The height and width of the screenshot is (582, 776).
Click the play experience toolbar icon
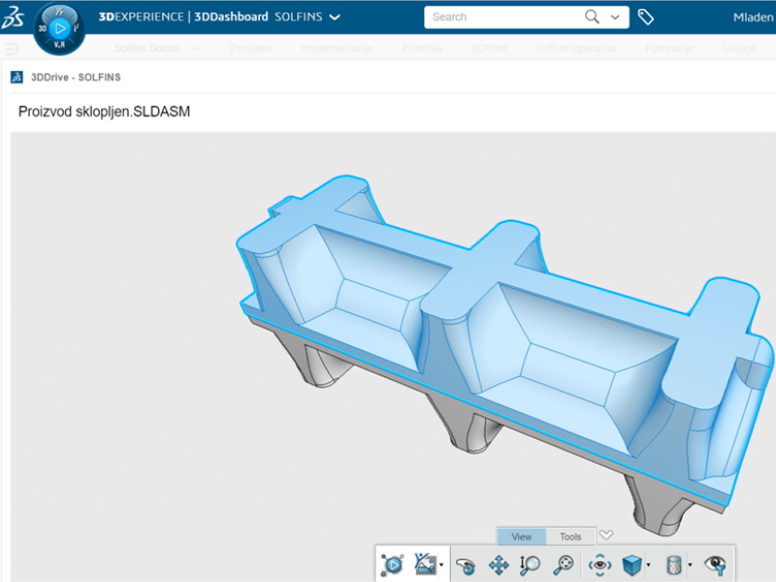[393, 565]
